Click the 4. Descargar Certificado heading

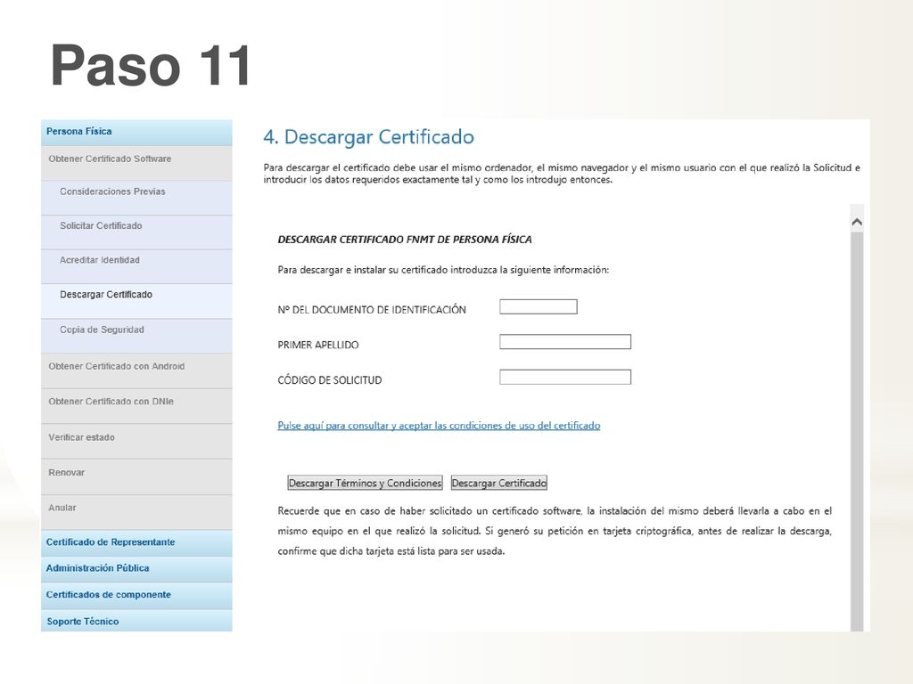pyautogui.click(x=368, y=137)
